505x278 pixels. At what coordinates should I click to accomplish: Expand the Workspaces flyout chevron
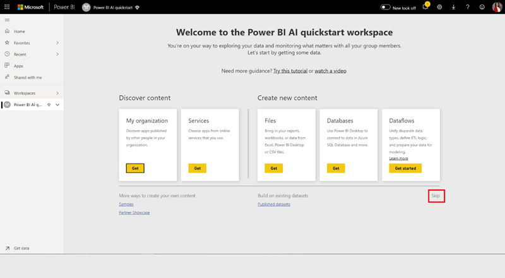pos(57,93)
